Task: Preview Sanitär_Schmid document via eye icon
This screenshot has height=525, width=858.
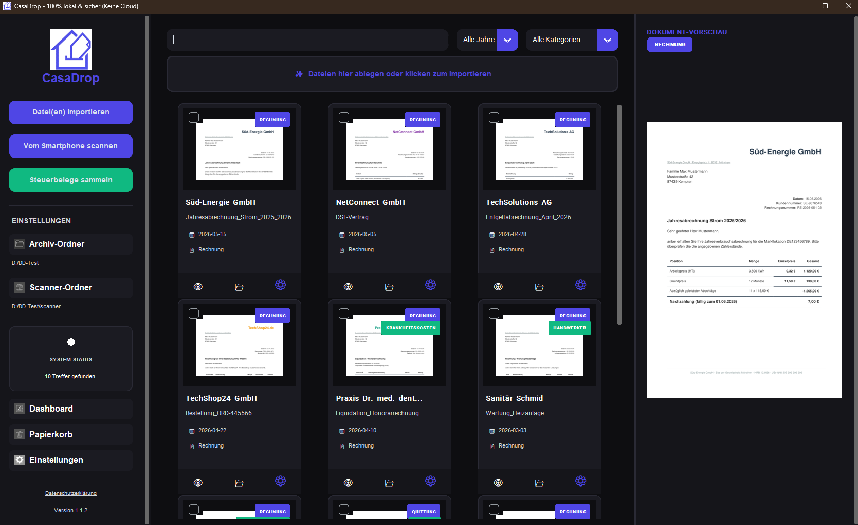Action: pyautogui.click(x=498, y=483)
